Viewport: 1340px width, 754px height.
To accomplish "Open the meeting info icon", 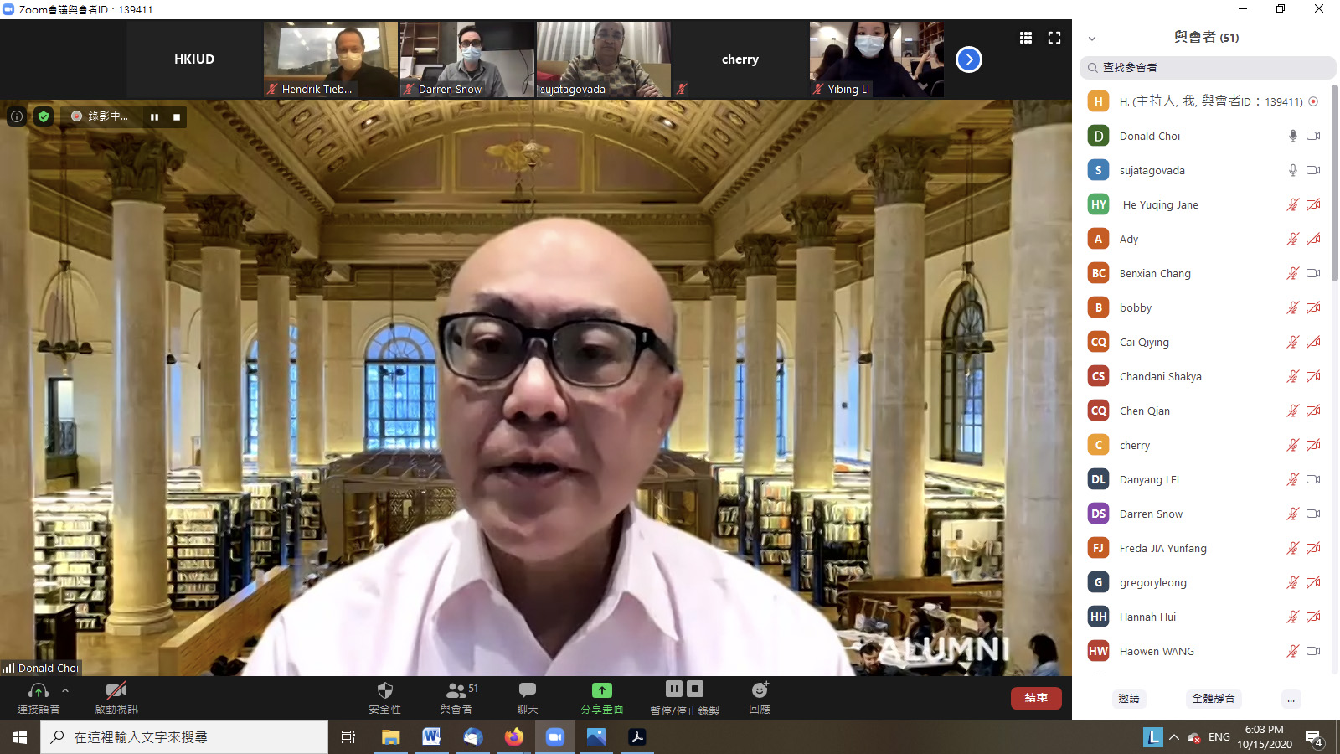I will (16, 116).
